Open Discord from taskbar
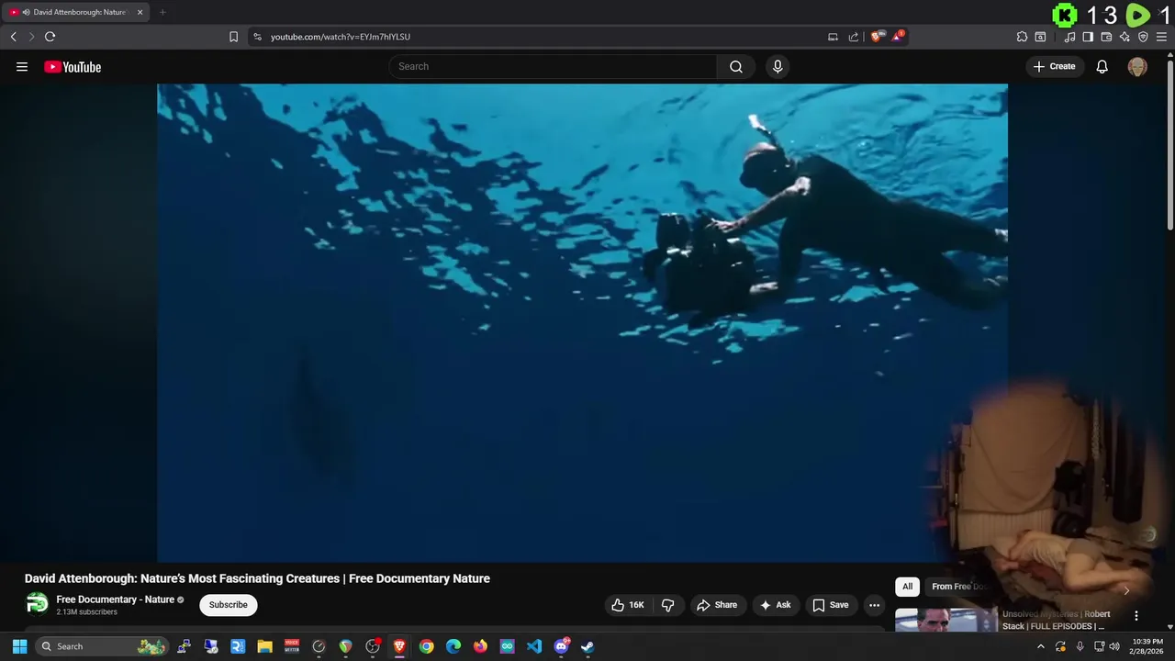 (x=562, y=646)
